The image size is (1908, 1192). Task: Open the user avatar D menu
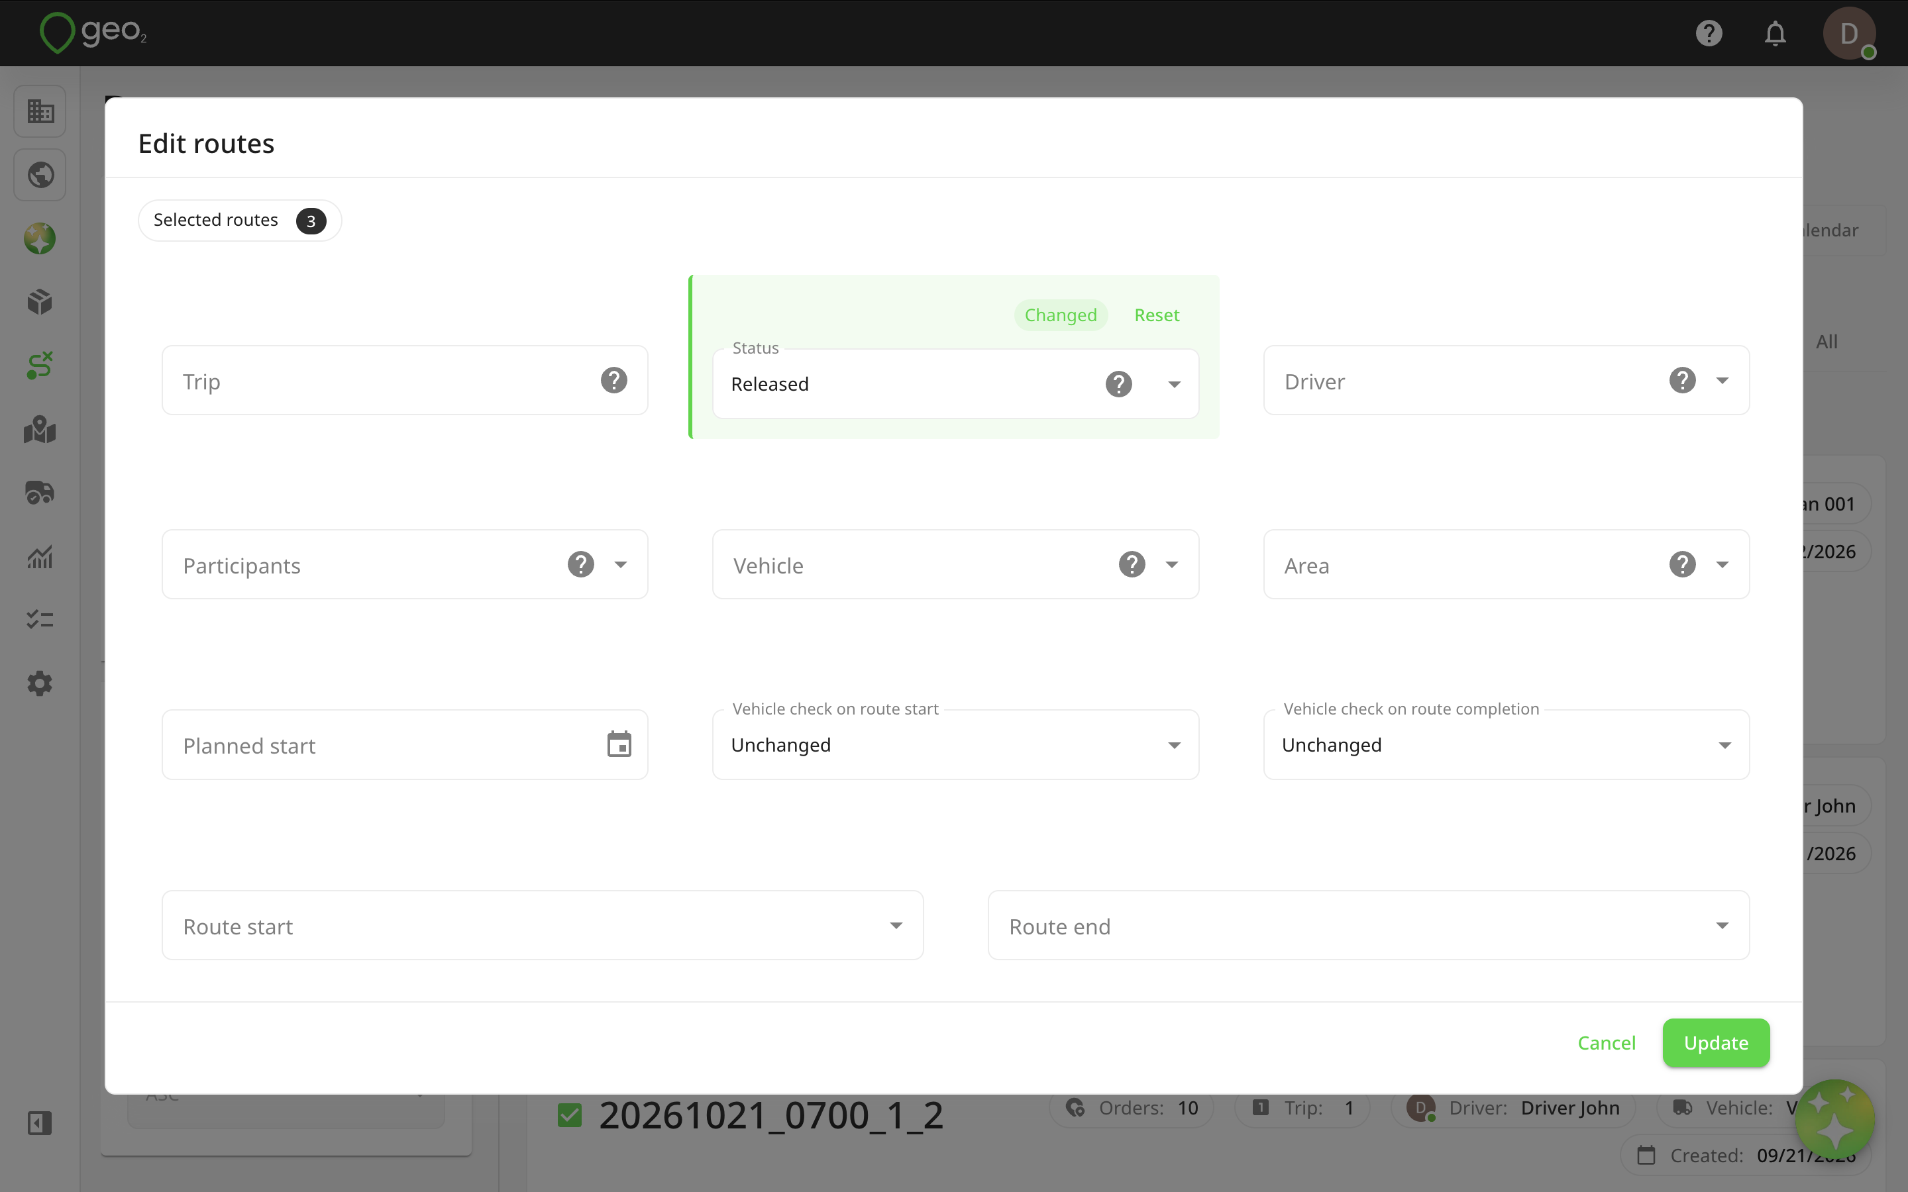point(1849,33)
